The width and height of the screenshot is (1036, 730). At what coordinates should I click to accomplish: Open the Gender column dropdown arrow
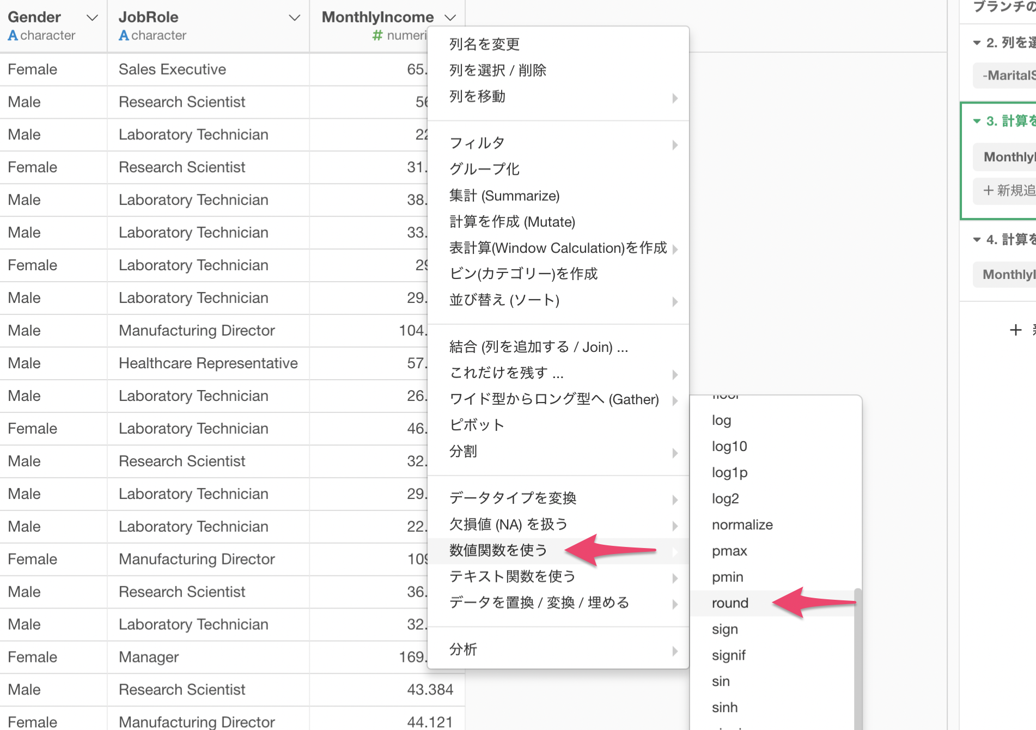coord(93,18)
